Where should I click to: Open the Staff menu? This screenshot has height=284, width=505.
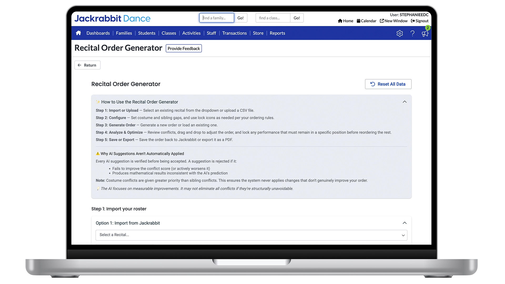pyautogui.click(x=211, y=33)
